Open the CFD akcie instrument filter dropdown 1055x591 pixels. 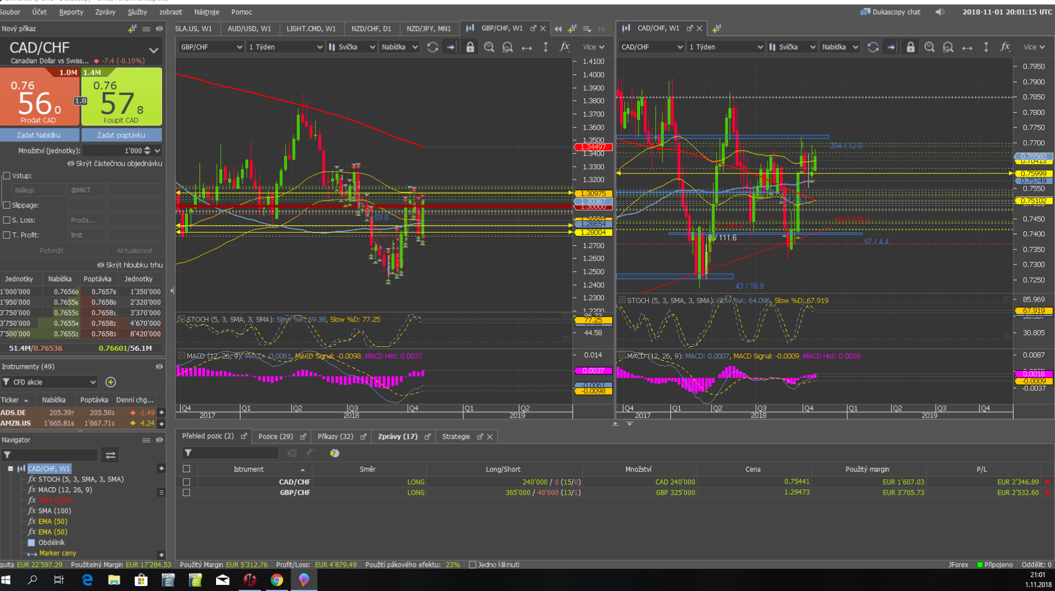click(50, 382)
